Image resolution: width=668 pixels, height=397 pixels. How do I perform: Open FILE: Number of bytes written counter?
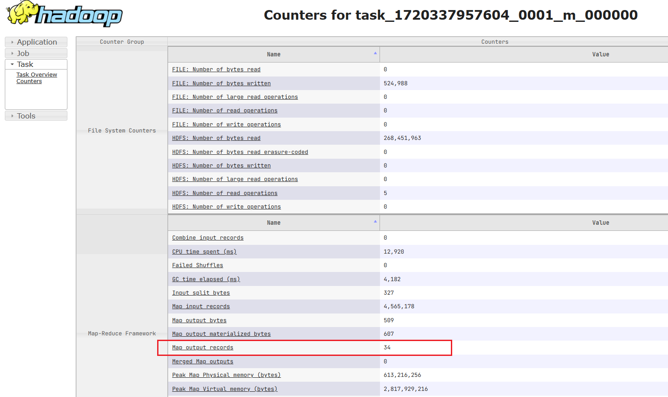pos(221,84)
